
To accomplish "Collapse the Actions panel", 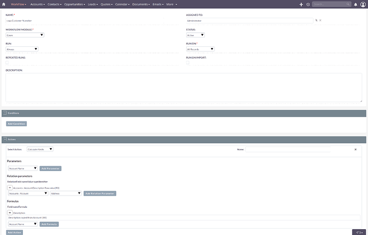I will pos(5,139).
